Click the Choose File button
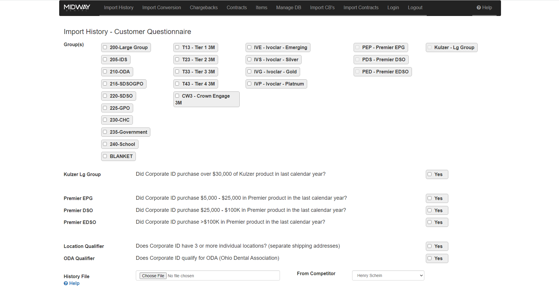Image resolution: width=559 pixels, height=287 pixels. click(x=153, y=276)
